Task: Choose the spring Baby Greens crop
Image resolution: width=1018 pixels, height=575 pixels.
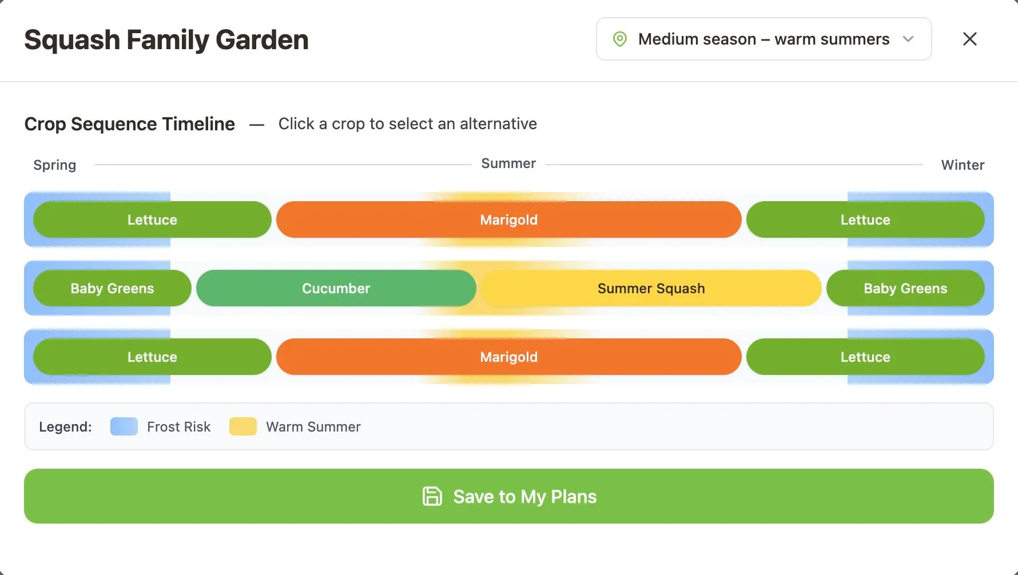Action: 112,288
